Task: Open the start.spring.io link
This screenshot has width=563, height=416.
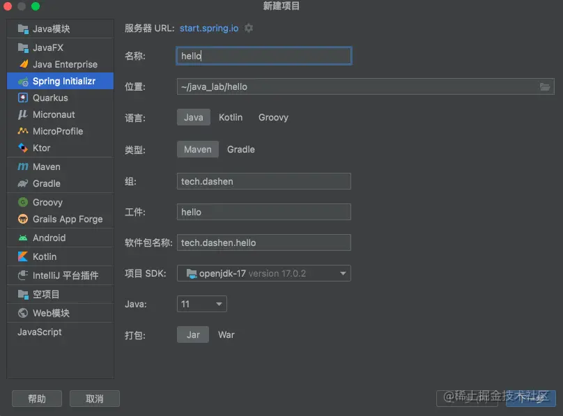Action: tap(209, 28)
